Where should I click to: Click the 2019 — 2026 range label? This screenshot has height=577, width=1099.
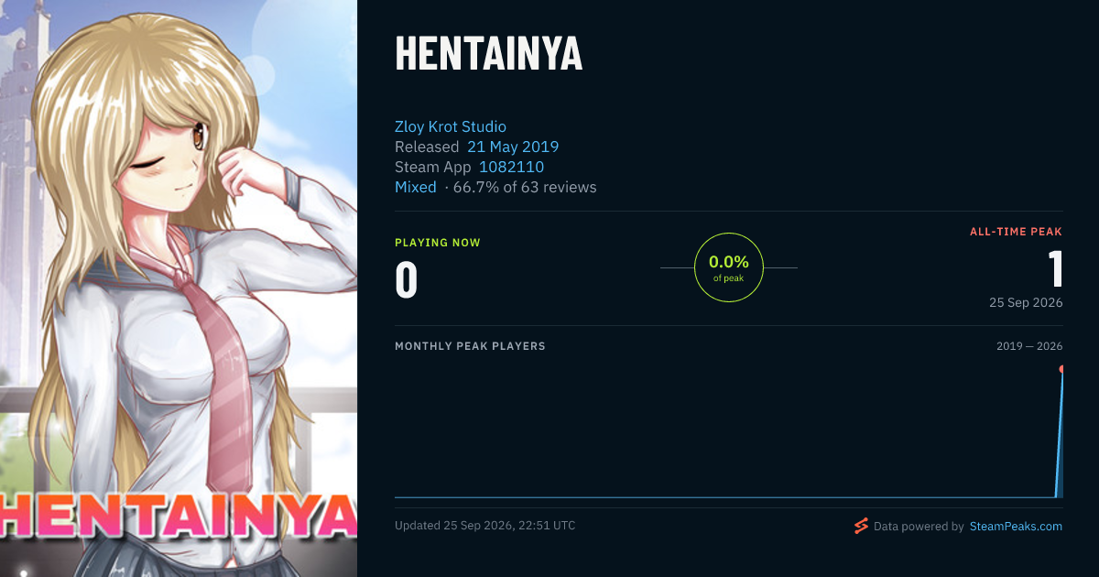pos(1029,346)
